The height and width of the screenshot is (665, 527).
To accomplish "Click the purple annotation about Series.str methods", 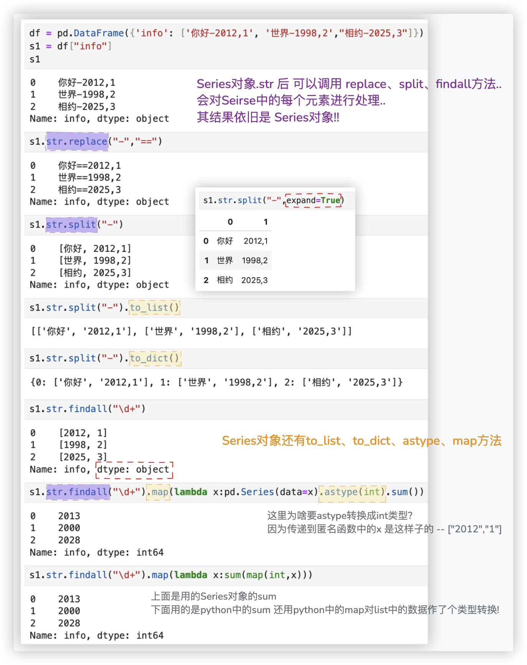I will [349, 100].
